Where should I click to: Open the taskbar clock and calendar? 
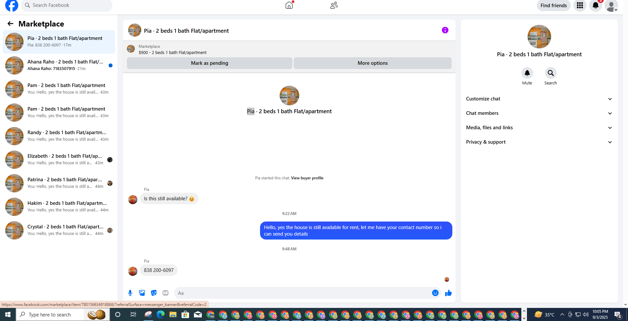coord(600,314)
